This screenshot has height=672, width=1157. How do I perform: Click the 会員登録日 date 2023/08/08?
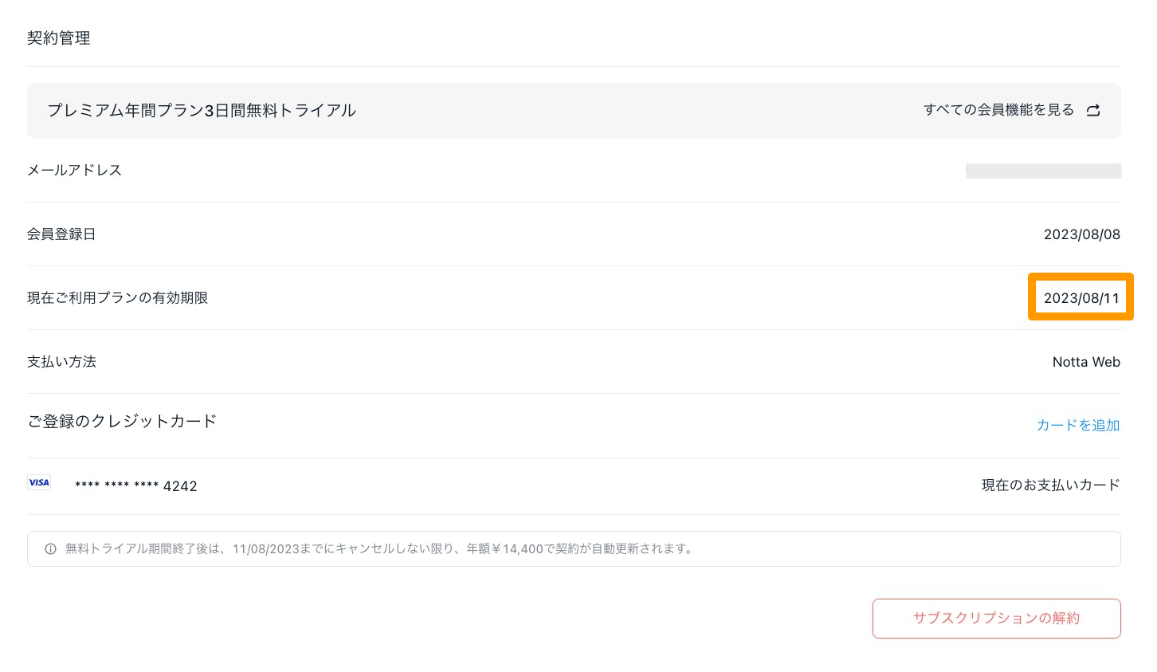[x=1081, y=234]
